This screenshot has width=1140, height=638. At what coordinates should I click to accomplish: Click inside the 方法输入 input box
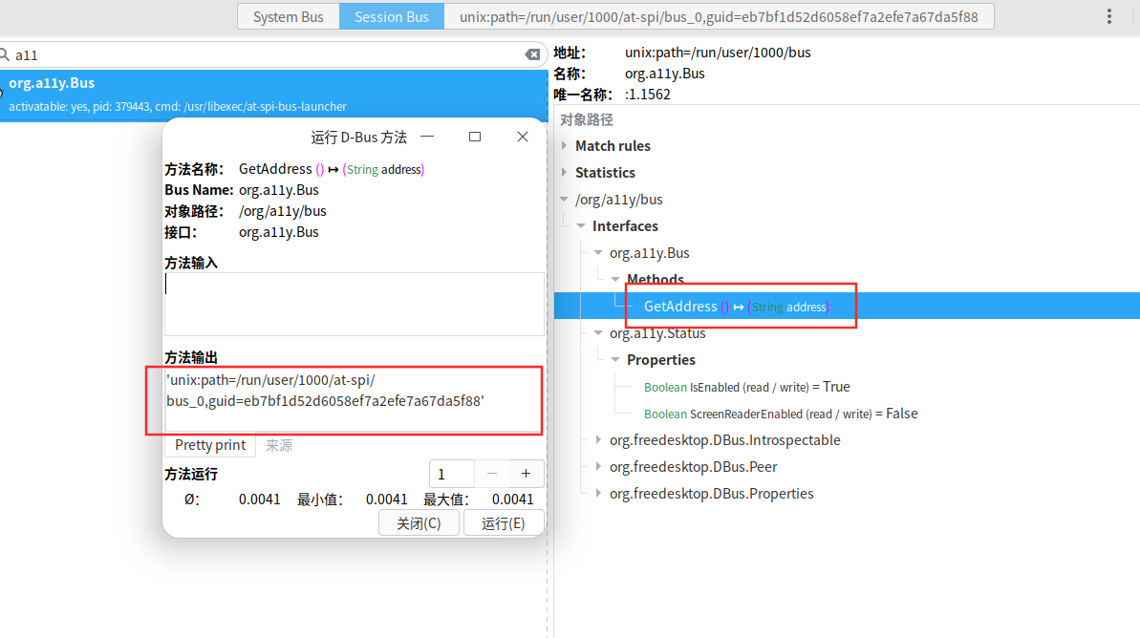[x=354, y=304]
